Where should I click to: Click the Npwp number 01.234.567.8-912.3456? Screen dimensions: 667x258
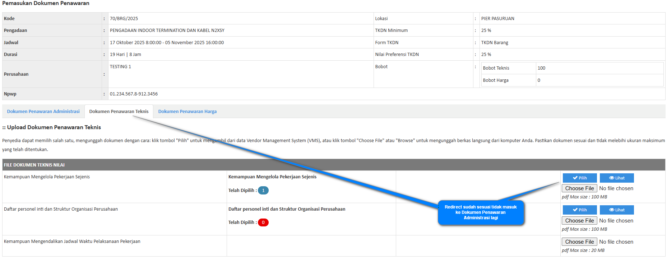pyautogui.click(x=134, y=94)
